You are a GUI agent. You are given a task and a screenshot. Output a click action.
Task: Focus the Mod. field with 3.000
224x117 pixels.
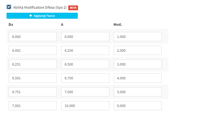click(138, 64)
